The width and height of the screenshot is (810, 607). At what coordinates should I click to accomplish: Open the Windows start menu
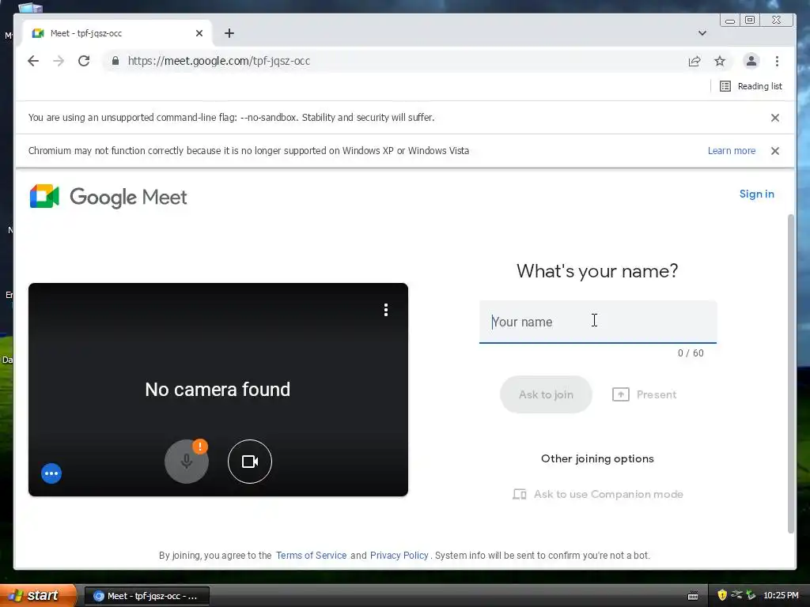coord(37,596)
